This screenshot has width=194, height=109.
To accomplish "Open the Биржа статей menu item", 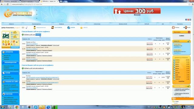I will click(123, 24).
